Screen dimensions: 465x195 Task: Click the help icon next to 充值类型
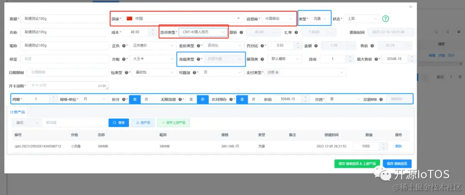(198, 59)
